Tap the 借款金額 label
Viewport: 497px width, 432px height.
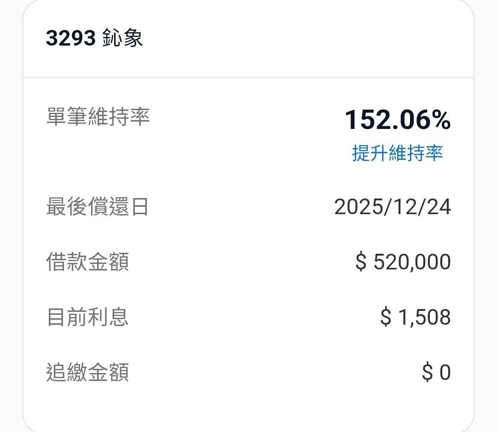(87, 262)
